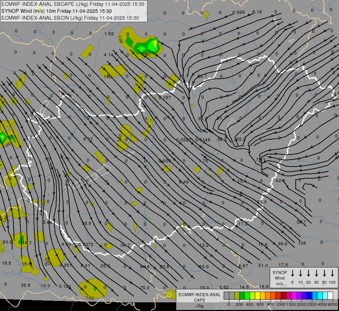Click the map value 0.251

(66, 265)
